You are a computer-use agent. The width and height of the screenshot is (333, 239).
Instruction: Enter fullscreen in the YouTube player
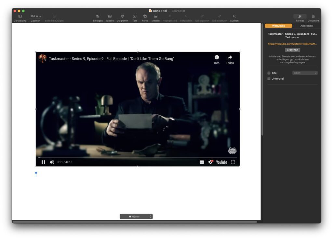(233, 162)
